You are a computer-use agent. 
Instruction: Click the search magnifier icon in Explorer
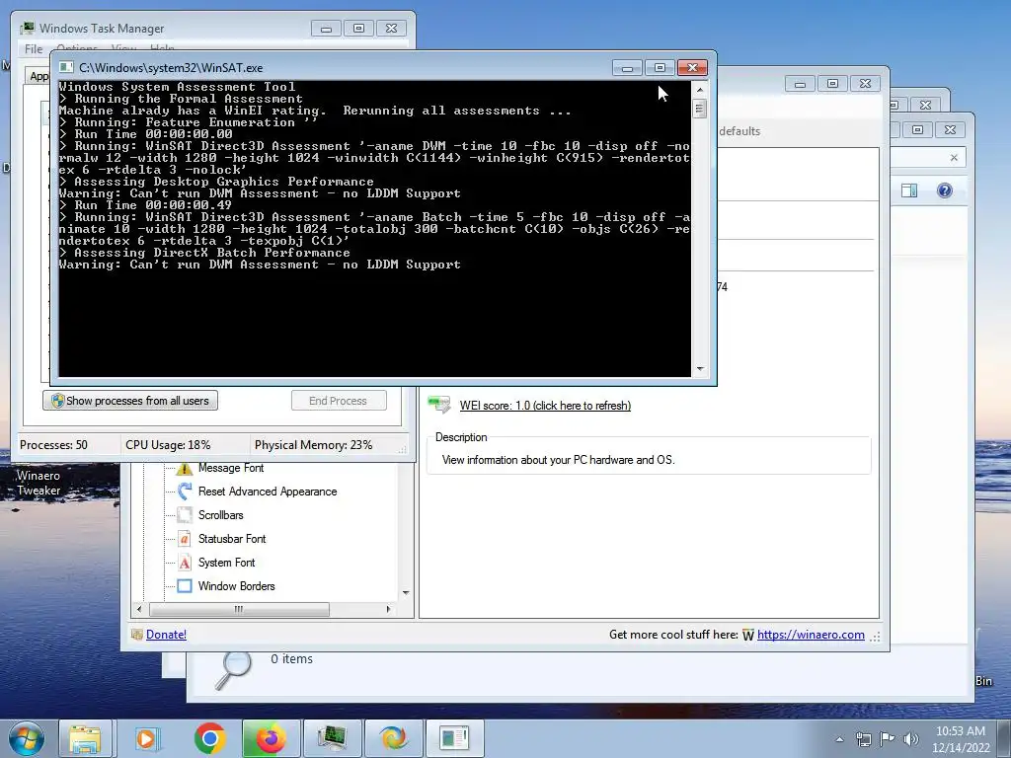[233, 671]
